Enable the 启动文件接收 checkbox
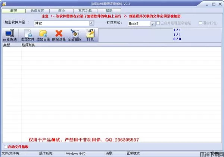The height and width of the screenshot is (157, 224). [6, 147]
